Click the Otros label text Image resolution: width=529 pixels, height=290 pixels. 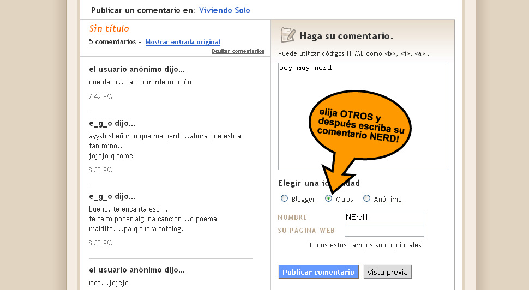click(x=345, y=200)
